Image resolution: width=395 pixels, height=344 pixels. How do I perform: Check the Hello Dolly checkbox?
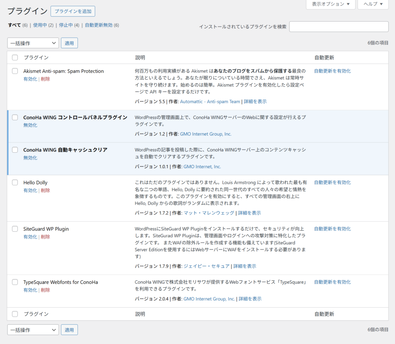[15, 182]
